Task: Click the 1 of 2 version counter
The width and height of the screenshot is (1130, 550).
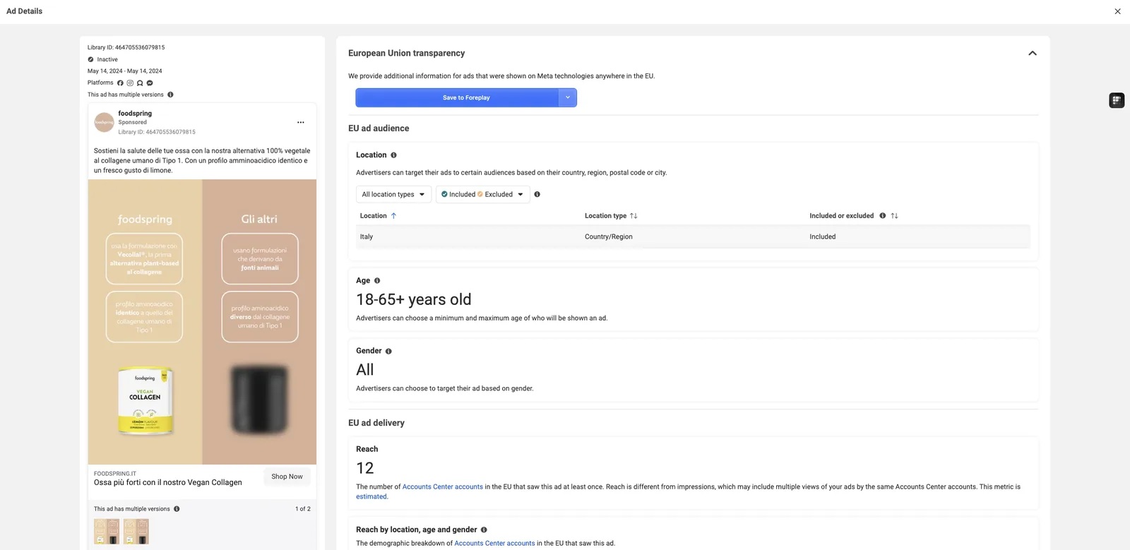Action: (303, 509)
